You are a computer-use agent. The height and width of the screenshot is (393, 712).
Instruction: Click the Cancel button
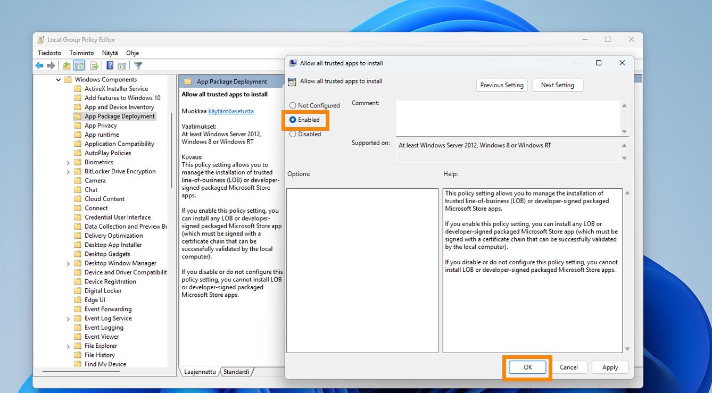568,367
